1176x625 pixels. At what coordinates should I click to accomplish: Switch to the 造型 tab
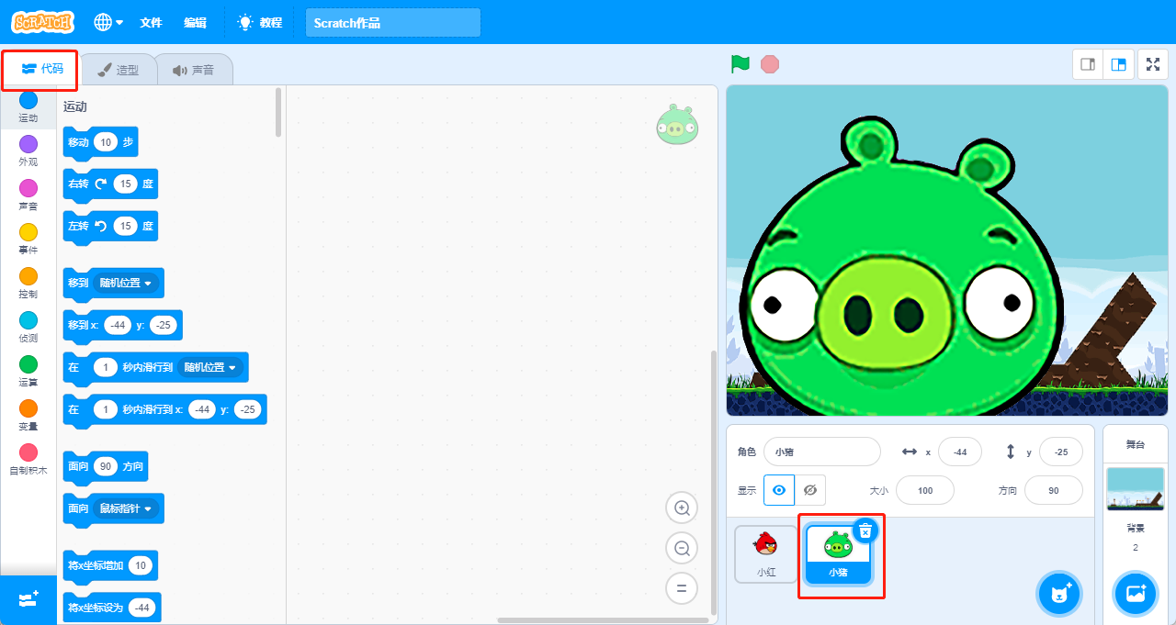119,70
